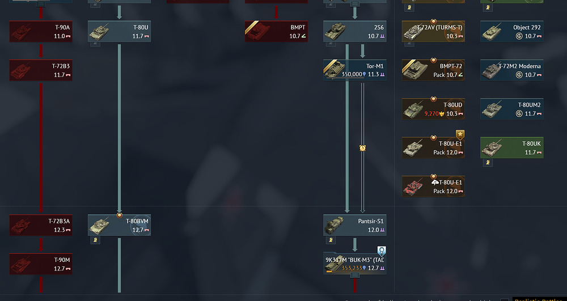Screen dimensions: 567x301
Task: Select the Tor-M1 vehicle card
Action: coord(355,70)
